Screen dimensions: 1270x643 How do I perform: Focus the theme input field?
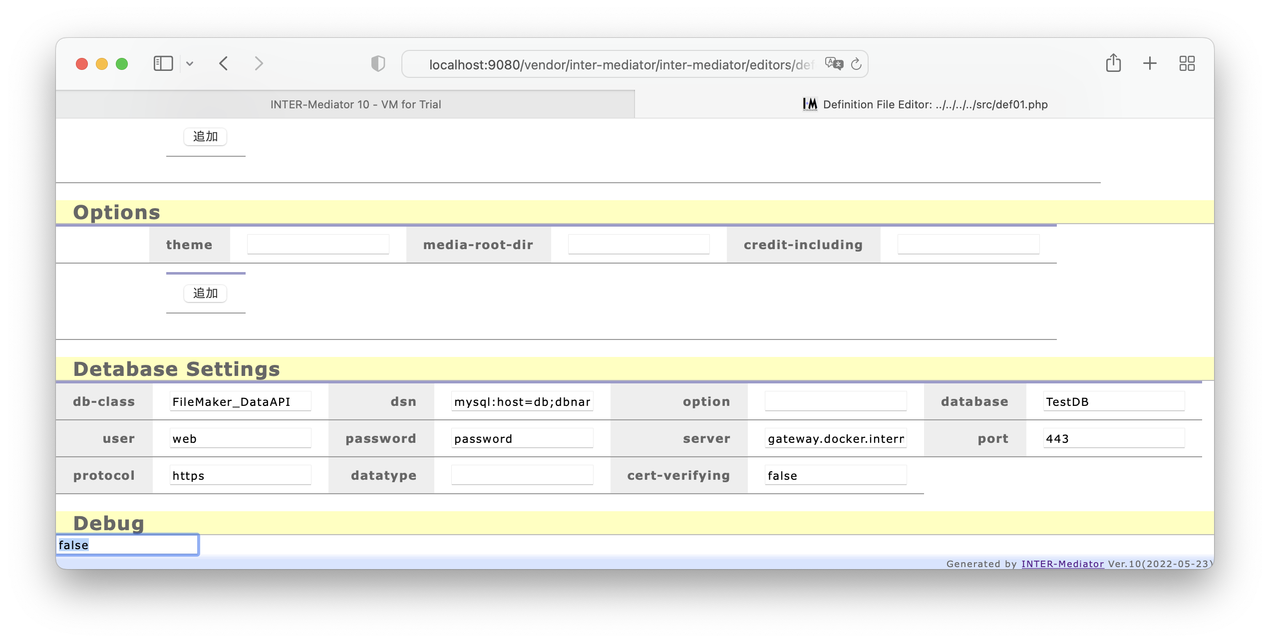tap(318, 245)
